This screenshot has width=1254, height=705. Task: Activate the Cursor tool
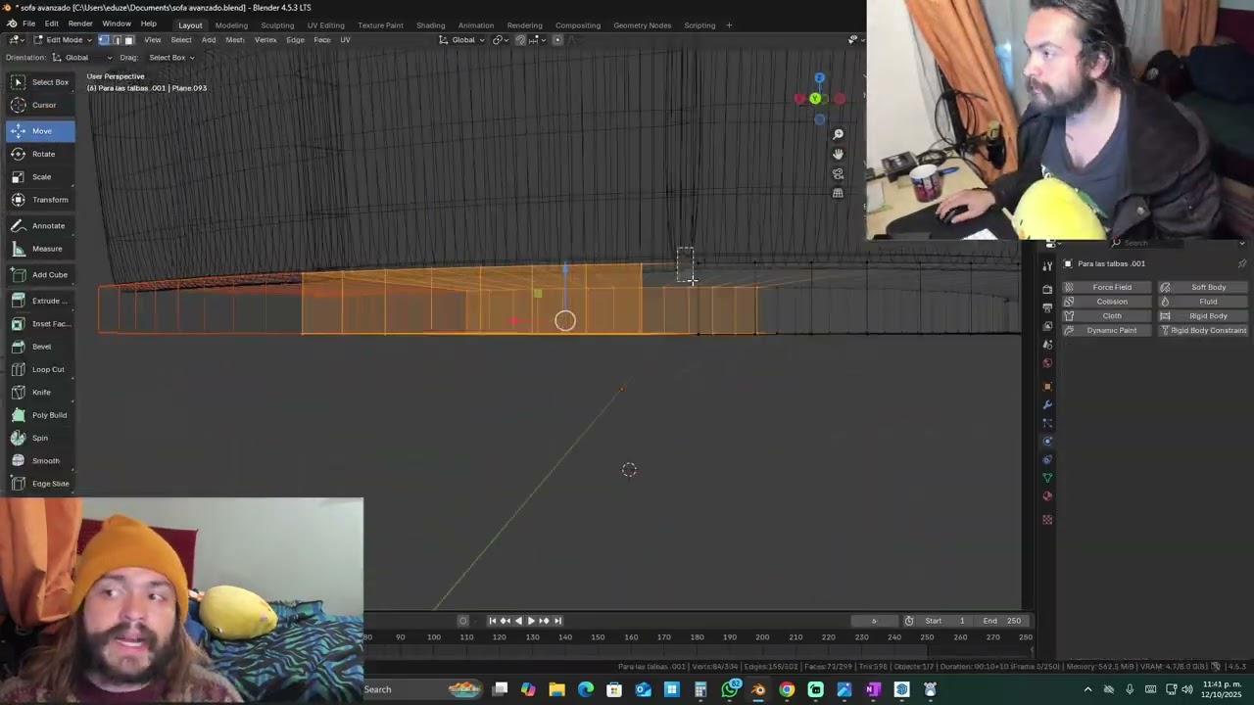tap(41, 105)
